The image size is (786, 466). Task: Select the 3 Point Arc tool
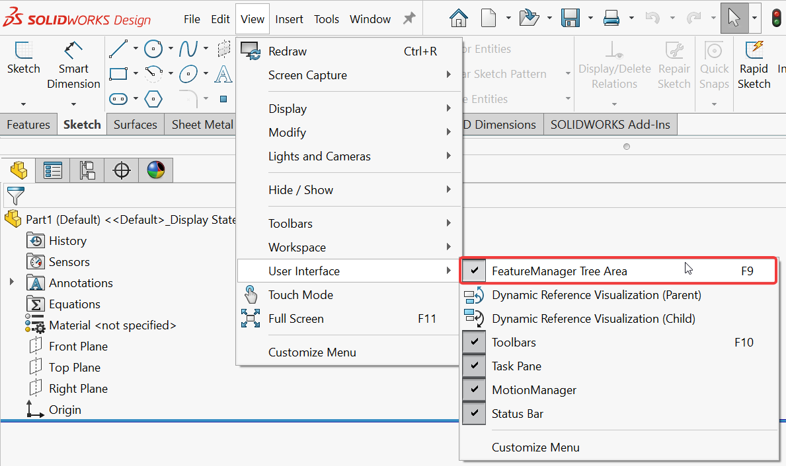coord(153,73)
